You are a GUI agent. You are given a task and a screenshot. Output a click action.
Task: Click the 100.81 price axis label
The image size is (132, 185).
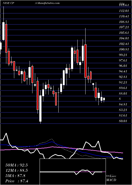pos(124,49)
